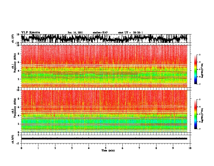Click the time axis tick label '0'
Viewport: 214px width, 166px height.
(x=21, y=148)
